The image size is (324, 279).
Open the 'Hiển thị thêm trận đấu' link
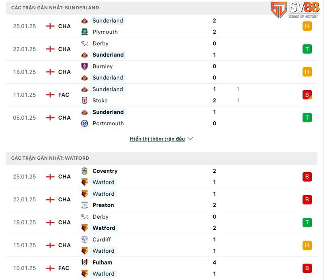coord(157,139)
